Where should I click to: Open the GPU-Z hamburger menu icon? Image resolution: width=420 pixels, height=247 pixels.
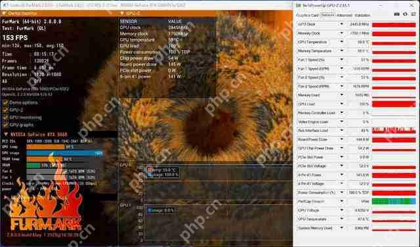click(x=413, y=14)
